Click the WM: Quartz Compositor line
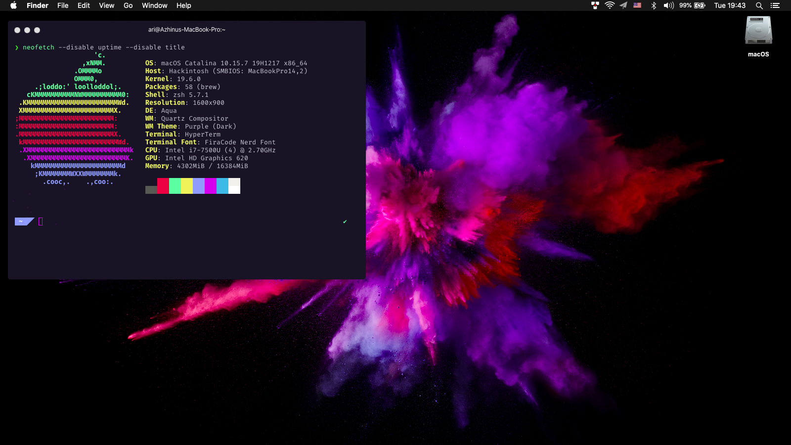The image size is (791, 445). click(x=187, y=119)
